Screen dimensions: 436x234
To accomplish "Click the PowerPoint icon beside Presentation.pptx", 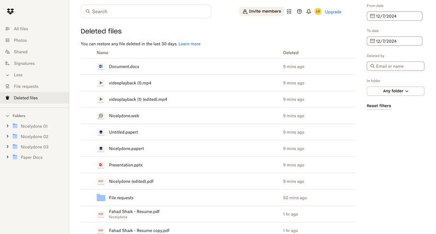I will pyautogui.click(x=101, y=165).
